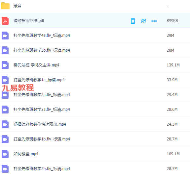This screenshot has width=190, height=175.
Task: Click video icon of 打坐先修班教学3b.flv_标清.mp4
Action: pyautogui.click(x=5, y=50)
